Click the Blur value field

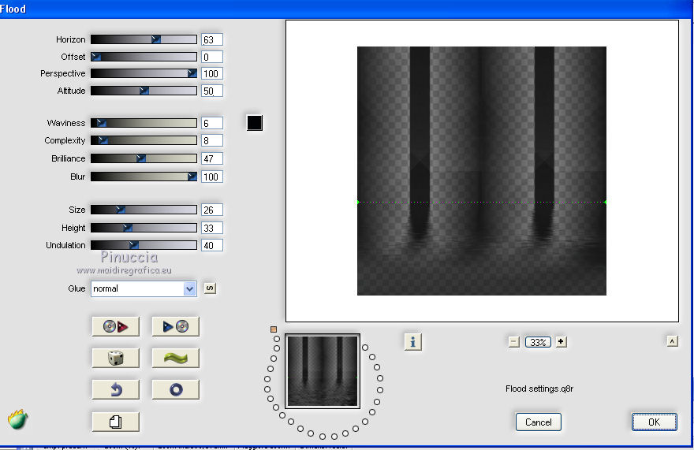click(212, 177)
